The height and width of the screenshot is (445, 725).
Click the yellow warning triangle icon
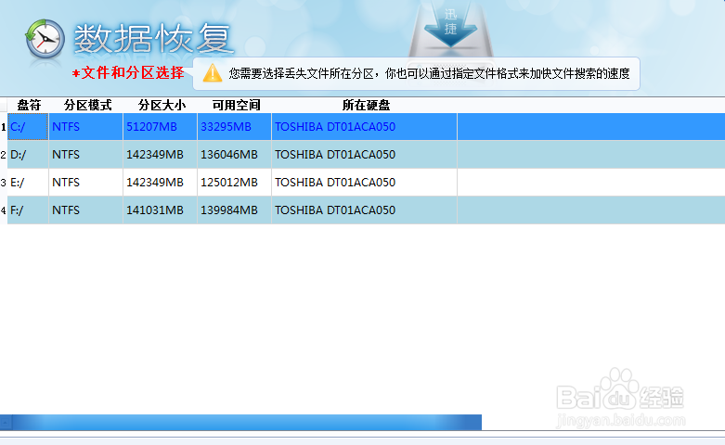click(x=213, y=73)
